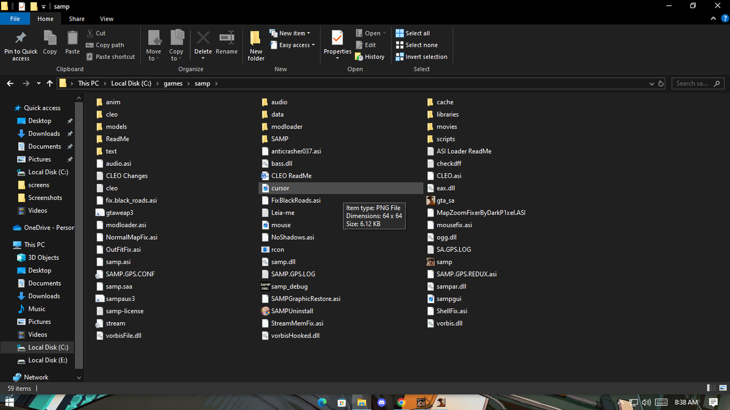Click the Copy icon in the ribbon
Viewport: 730px width, 410px height.
50,38
